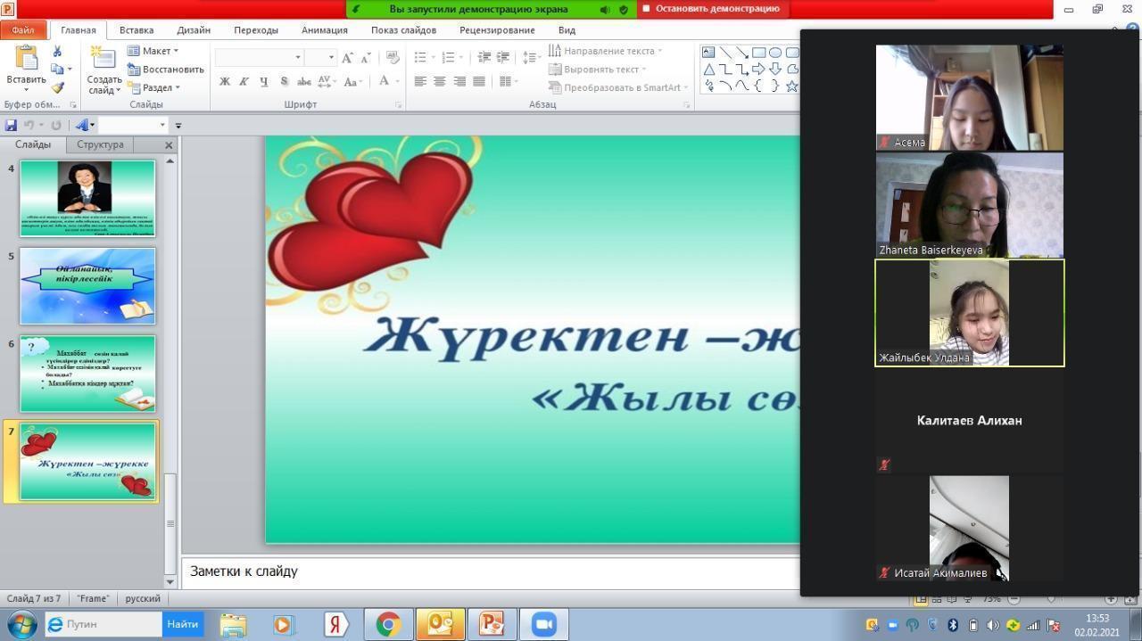Click the Cut scissors icon
The height and width of the screenshot is (641, 1142).
tap(58, 52)
